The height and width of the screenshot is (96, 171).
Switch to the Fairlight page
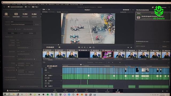point(107,91)
